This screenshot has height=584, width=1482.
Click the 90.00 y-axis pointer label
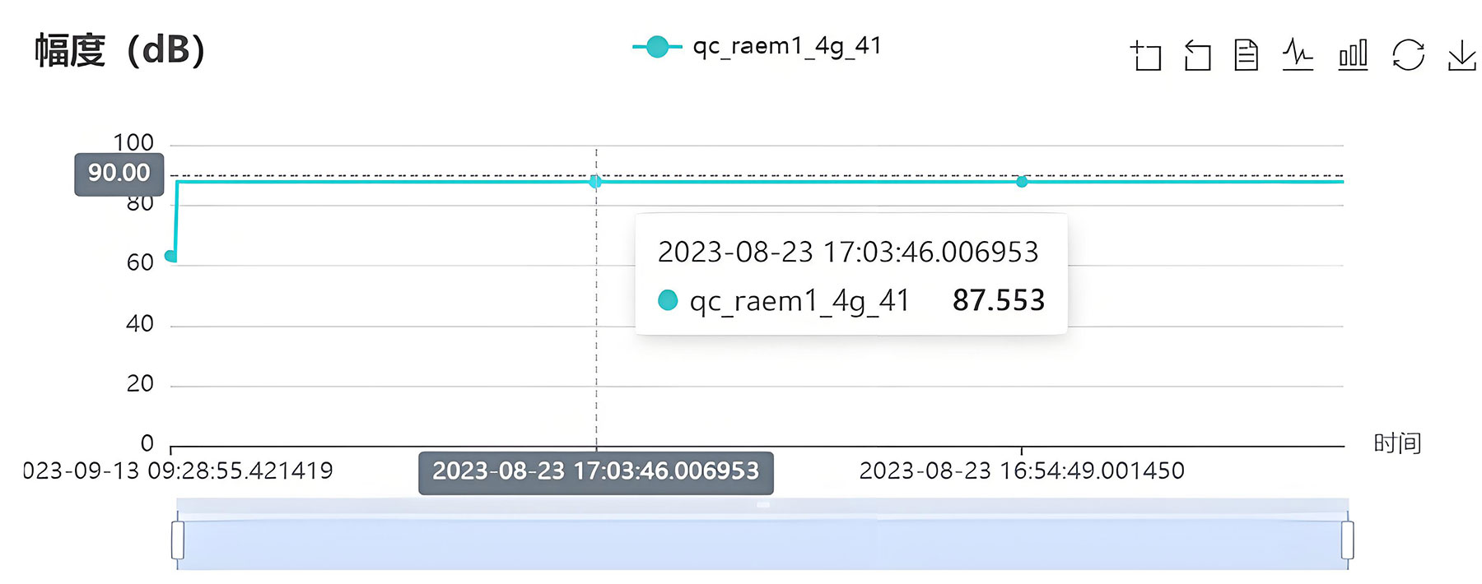[119, 174]
